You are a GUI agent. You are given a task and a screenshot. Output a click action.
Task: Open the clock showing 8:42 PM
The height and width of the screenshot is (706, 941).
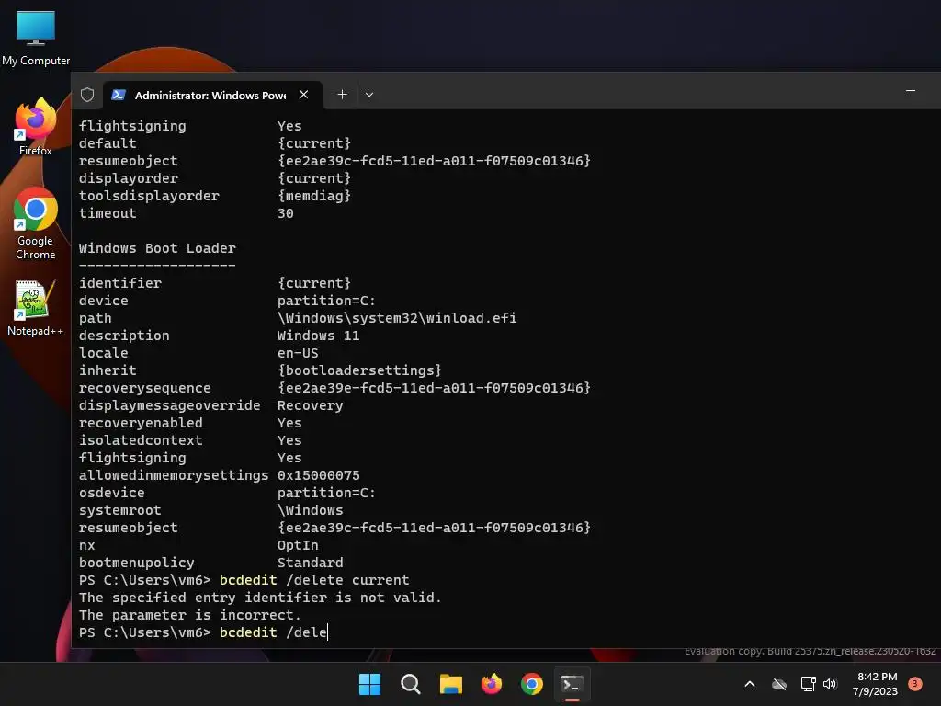[x=875, y=684]
